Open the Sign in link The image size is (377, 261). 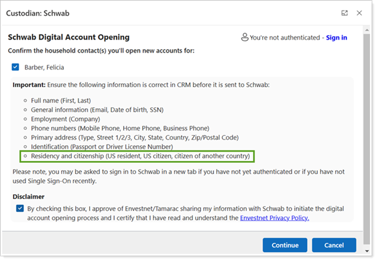pos(336,37)
